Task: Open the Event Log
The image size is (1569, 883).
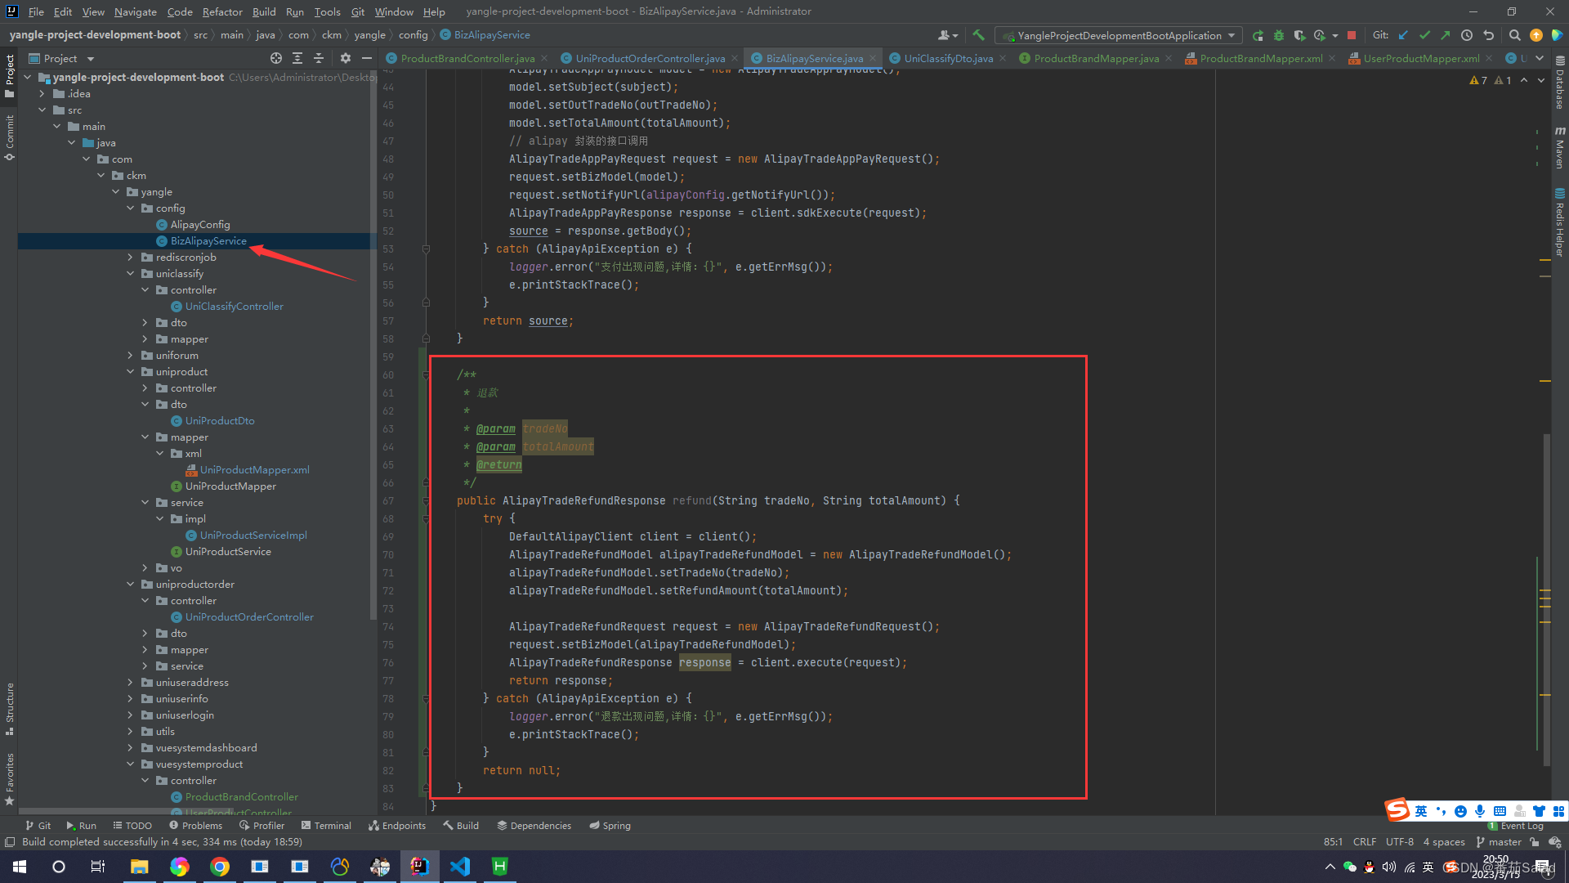Action: click(x=1516, y=826)
